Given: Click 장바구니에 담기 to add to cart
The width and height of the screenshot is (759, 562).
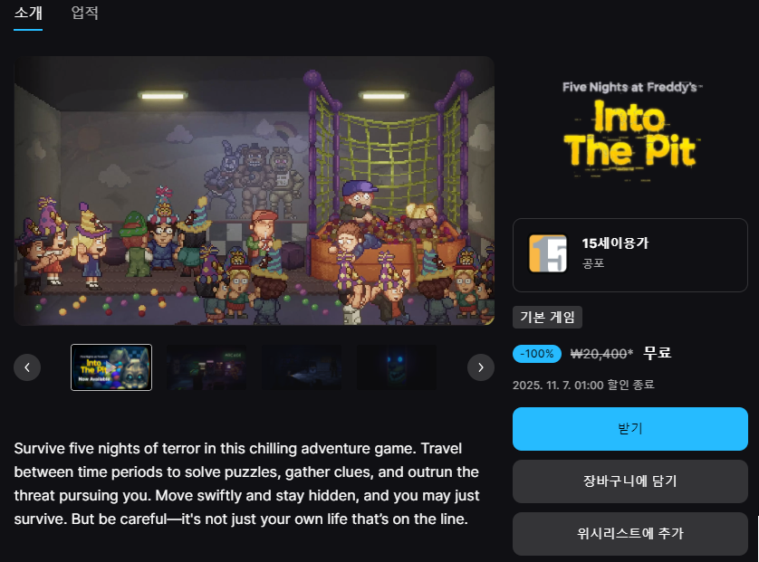Looking at the screenshot, I should coord(630,481).
